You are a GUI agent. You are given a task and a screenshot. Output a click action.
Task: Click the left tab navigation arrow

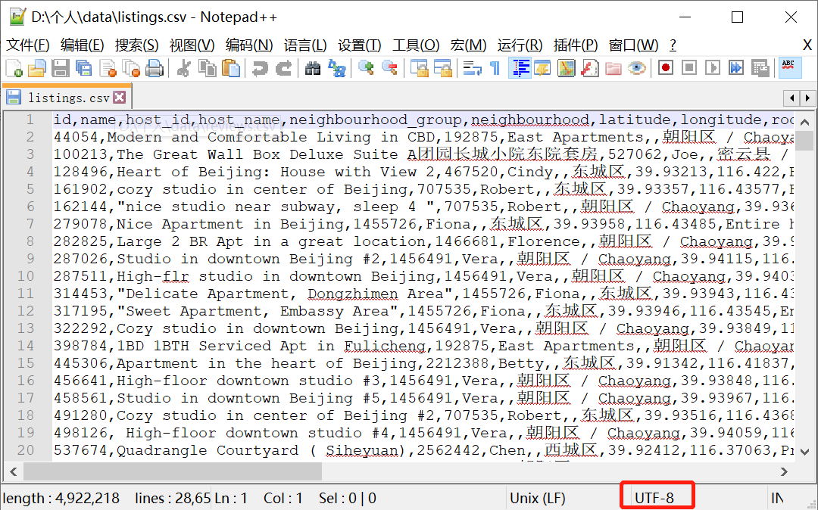pyautogui.click(x=792, y=98)
